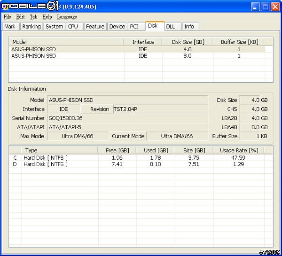The image size is (282, 256).
Task: Sort by Free [GB] column
Action: pos(117,150)
